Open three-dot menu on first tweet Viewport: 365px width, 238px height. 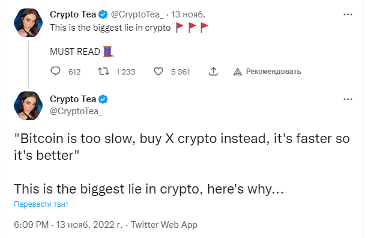pyautogui.click(x=348, y=14)
